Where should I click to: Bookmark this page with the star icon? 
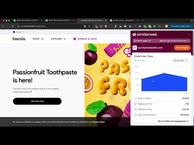point(89,26)
